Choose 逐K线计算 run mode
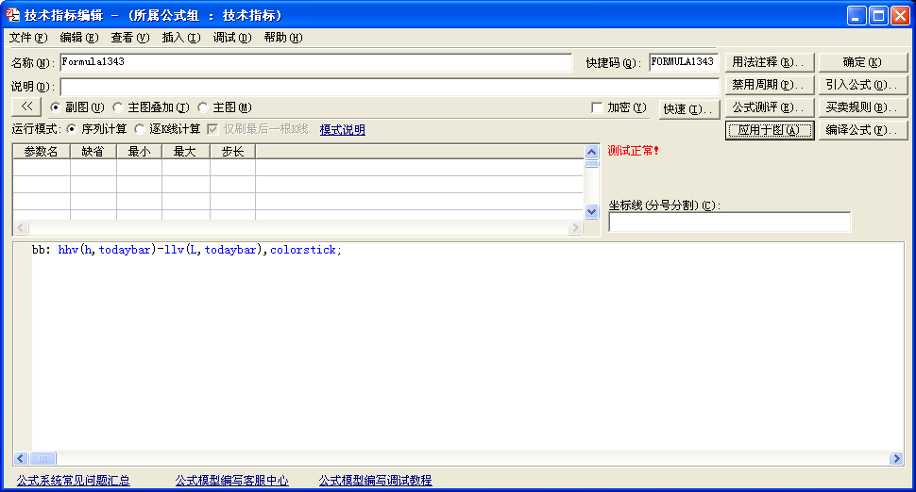916x492 pixels. (x=140, y=129)
